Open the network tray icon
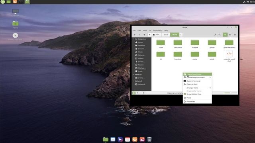This screenshot has height=143, width=255. (x=244, y=2)
